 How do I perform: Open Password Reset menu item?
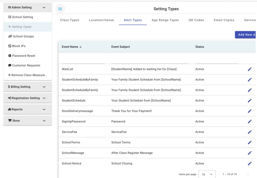pos(28,56)
